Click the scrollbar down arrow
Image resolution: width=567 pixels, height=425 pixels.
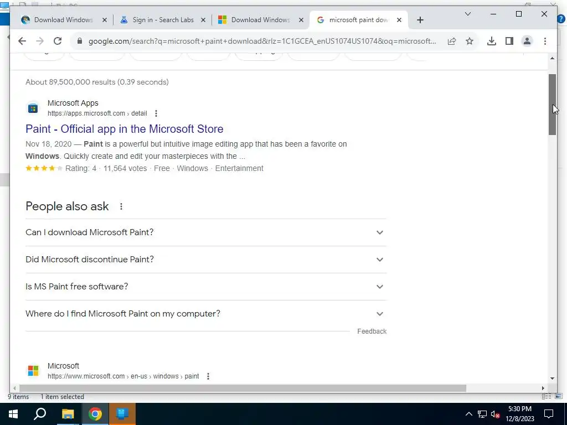pyautogui.click(x=552, y=379)
